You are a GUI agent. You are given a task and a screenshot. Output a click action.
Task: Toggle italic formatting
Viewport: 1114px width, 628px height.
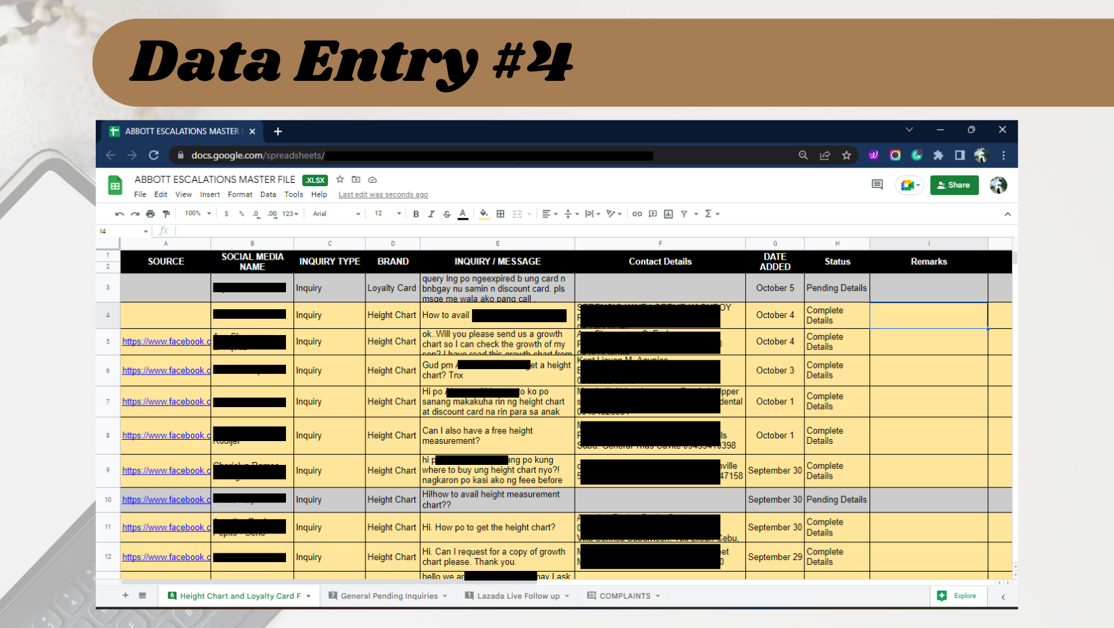coord(431,214)
